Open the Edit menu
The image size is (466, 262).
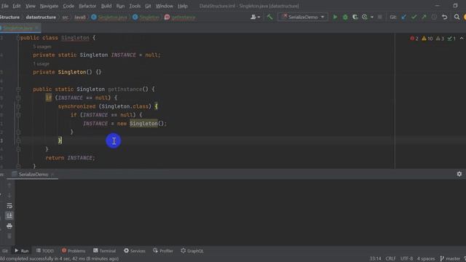coord(17,6)
